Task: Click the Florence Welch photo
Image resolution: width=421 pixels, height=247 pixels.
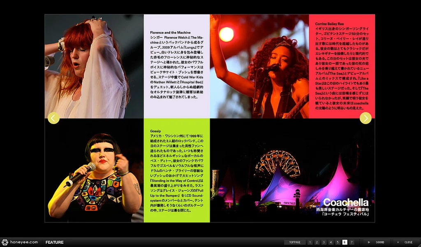Action: coord(94,66)
